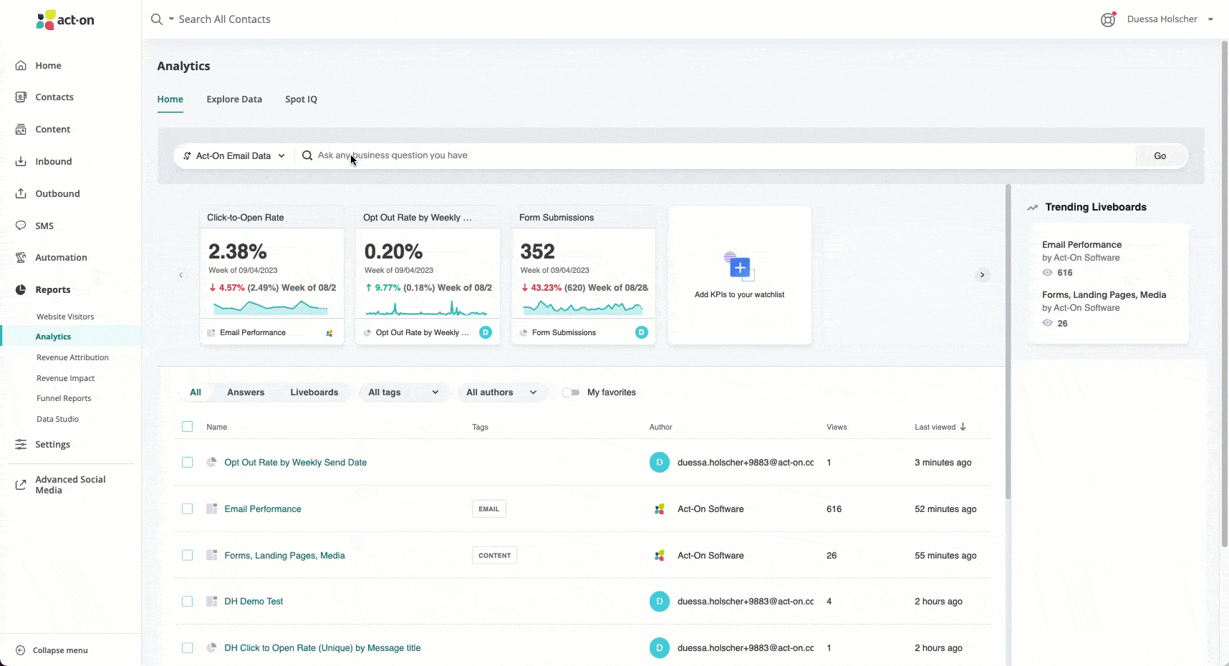Open Revenue Attribution under Reports
This screenshot has width=1229, height=666.
click(72, 357)
